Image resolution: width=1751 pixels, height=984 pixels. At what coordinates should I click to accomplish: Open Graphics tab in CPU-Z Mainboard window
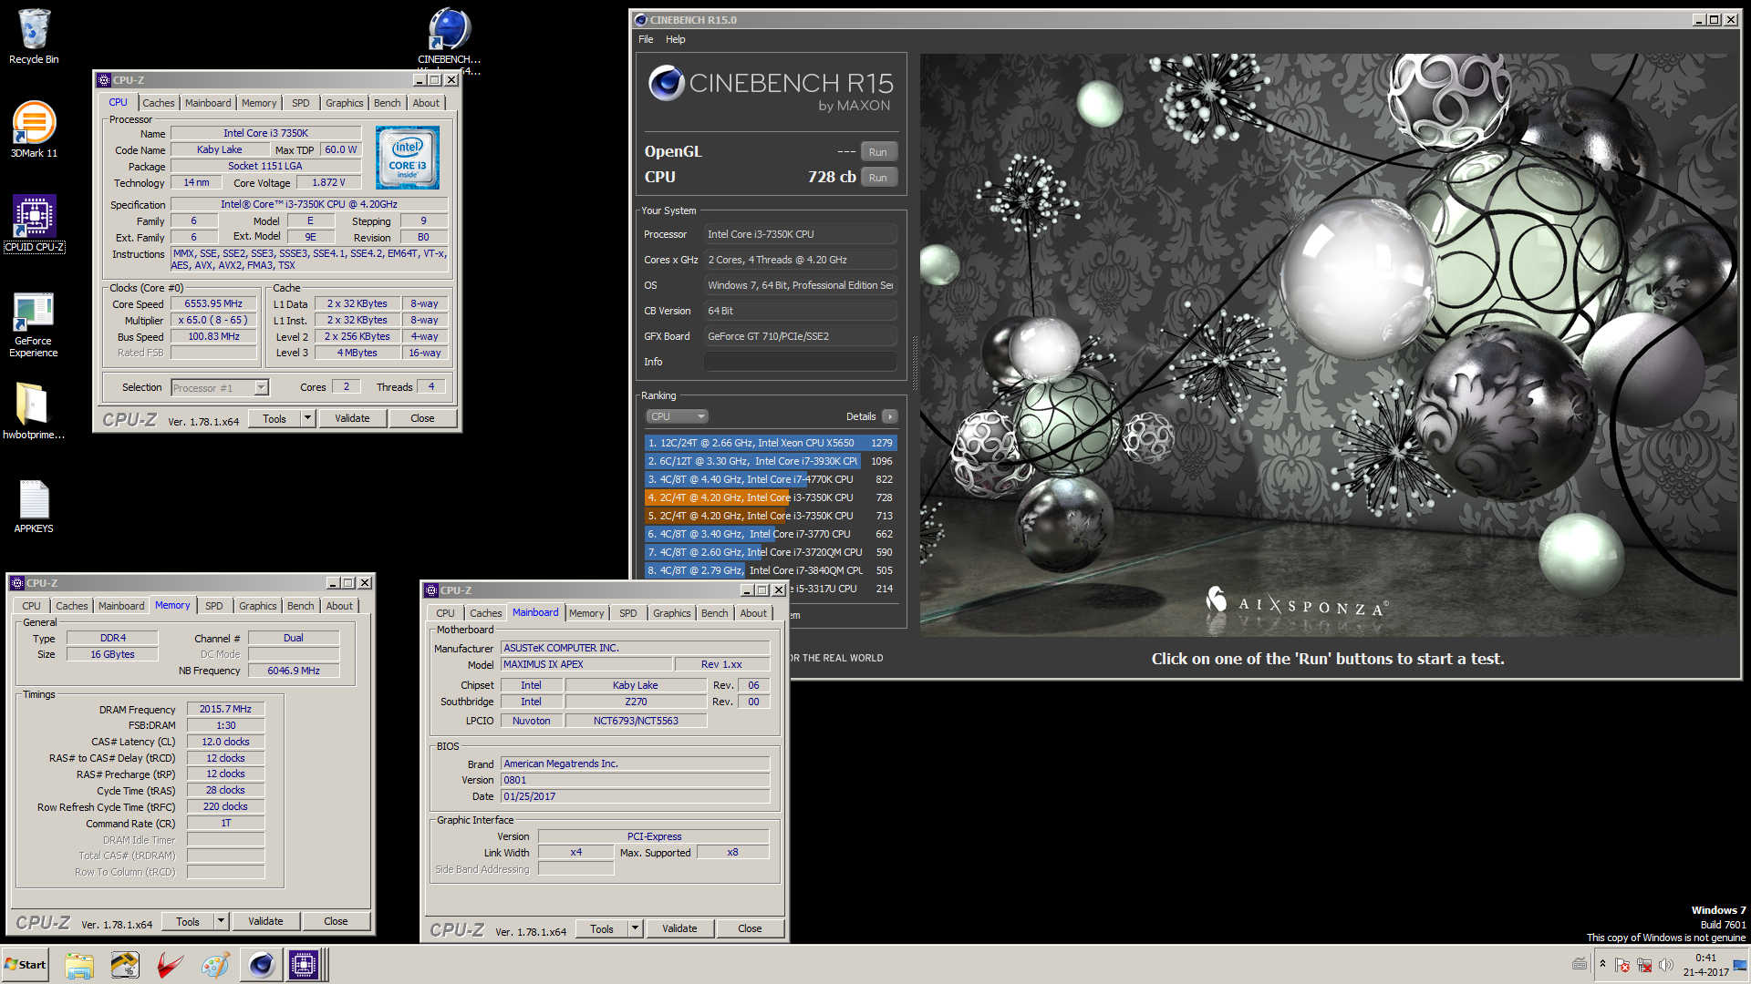tap(671, 613)
